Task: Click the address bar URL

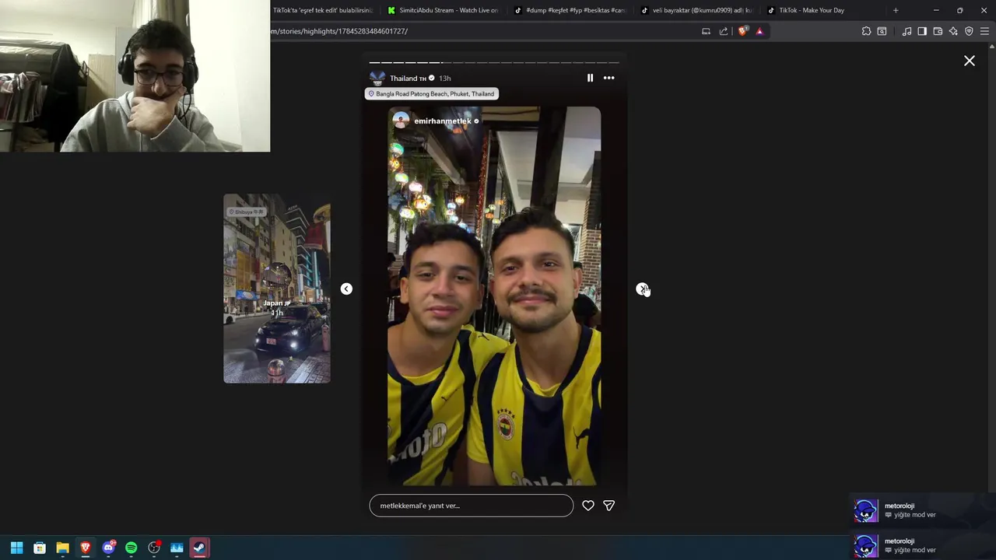Action: click(339, 31)
